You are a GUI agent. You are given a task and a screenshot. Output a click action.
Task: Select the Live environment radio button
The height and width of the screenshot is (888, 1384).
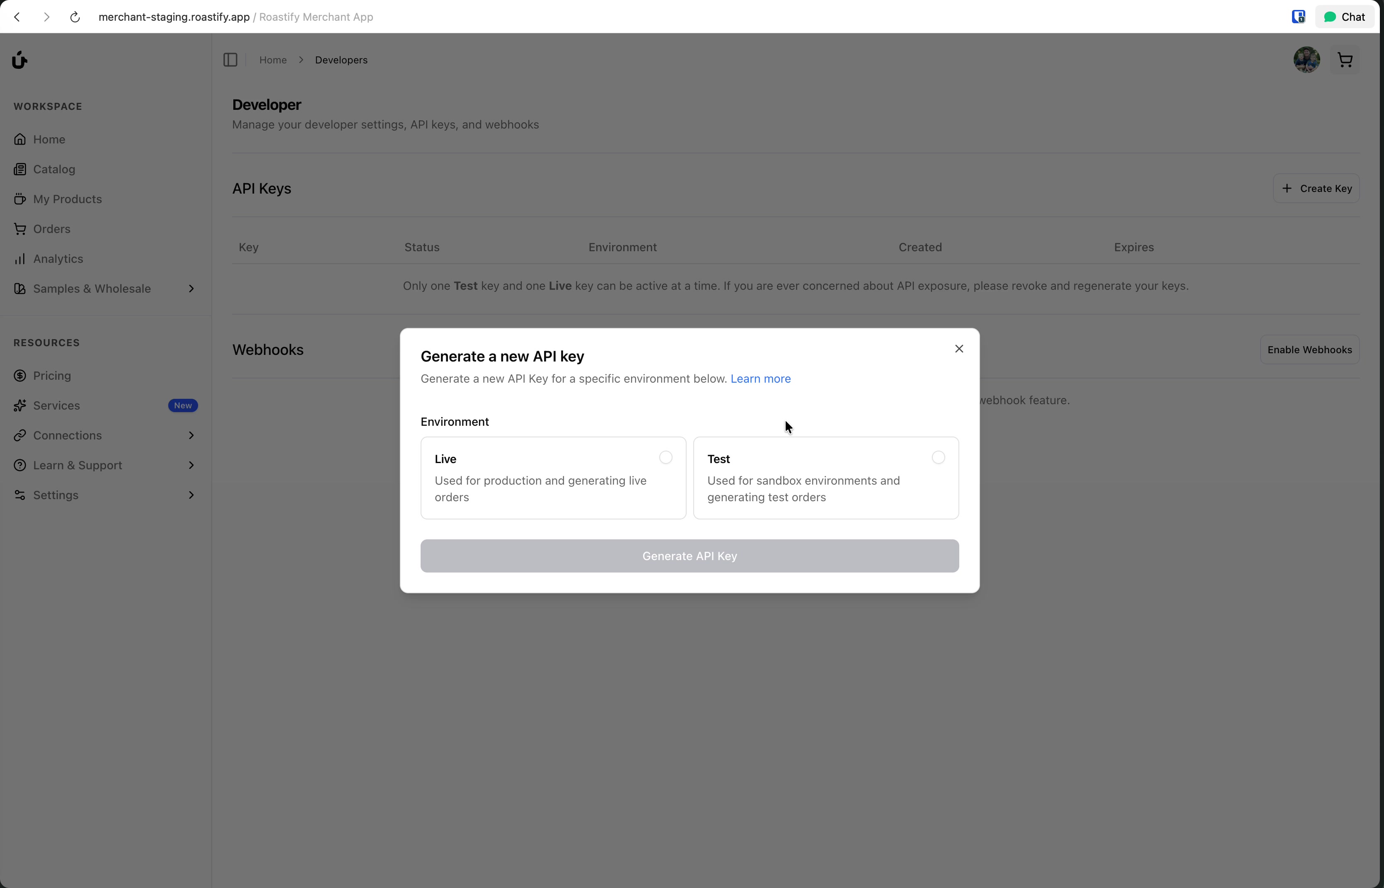tap(665, 458)
